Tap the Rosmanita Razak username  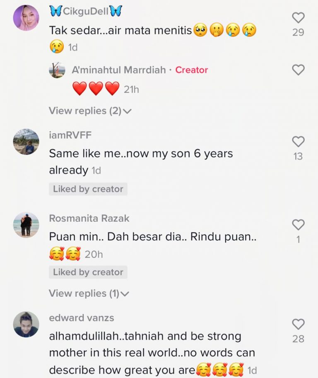[89, 218]
